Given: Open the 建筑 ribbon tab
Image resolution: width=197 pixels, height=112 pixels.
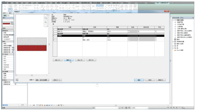Looking at the screenshot, I should click(10, 3).
